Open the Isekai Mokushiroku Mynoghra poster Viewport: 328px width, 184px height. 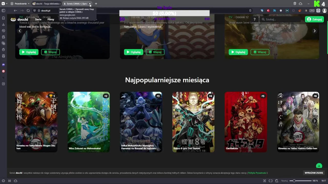click(141, 122)
